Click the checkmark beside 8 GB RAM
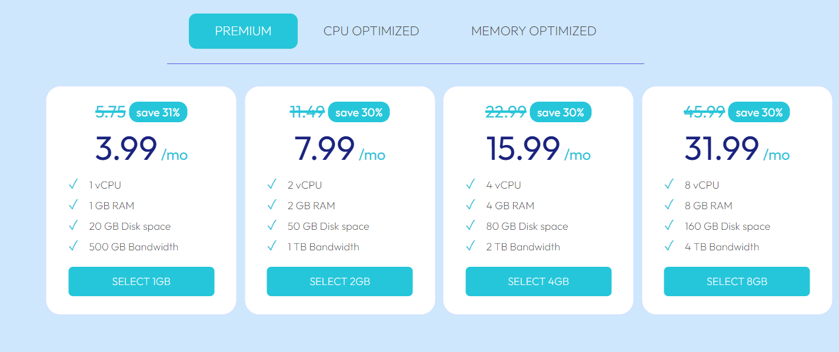Screen dimensions: 839x352 pos(669,205)
